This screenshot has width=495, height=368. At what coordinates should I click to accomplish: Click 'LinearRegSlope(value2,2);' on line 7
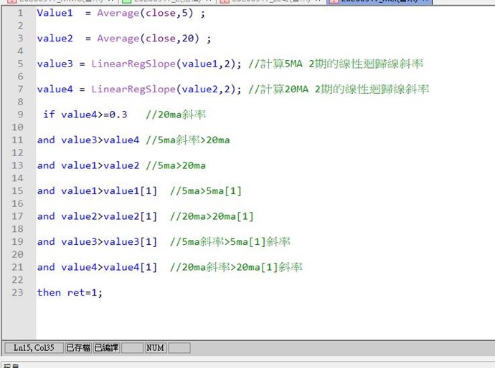166,89
